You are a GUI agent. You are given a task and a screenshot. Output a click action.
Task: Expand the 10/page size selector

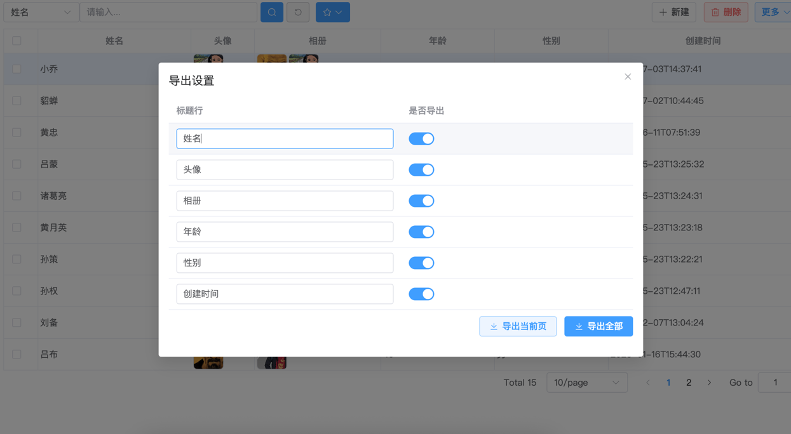coord(586,383)
